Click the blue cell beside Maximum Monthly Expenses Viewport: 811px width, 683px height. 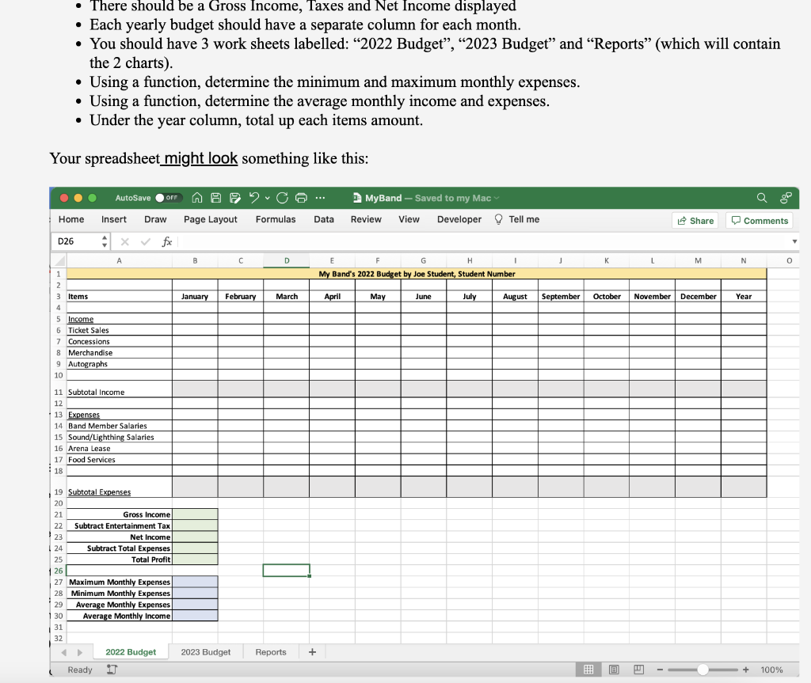coord(195,582)
